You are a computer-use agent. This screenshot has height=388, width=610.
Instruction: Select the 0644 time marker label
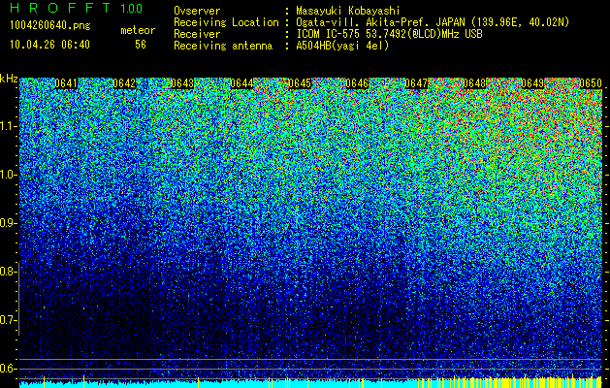pos(241,83)
